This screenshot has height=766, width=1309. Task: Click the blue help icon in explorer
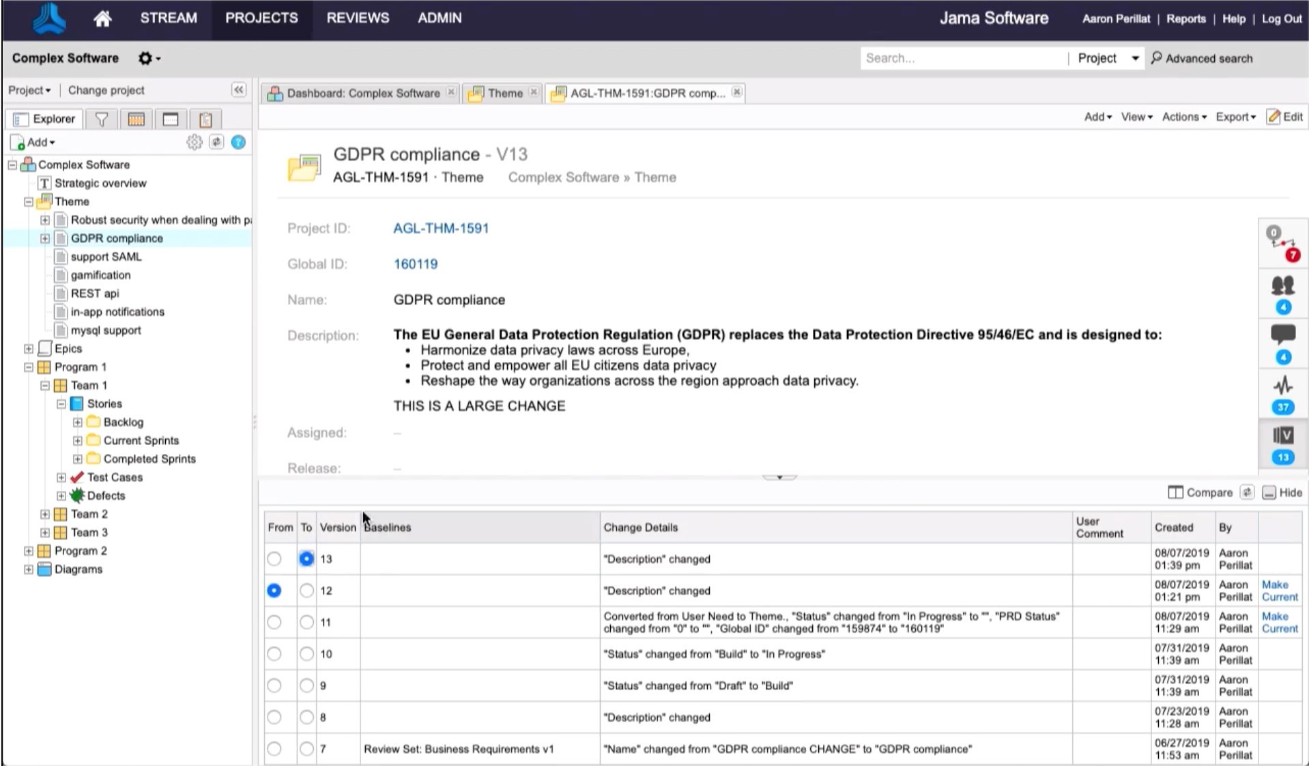coord(238,142)
